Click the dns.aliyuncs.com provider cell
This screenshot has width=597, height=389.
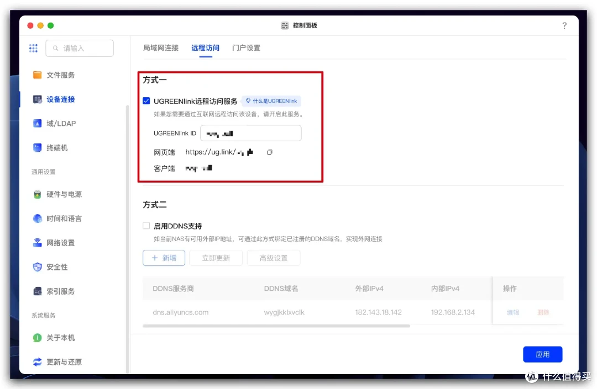tap(180, 312)
